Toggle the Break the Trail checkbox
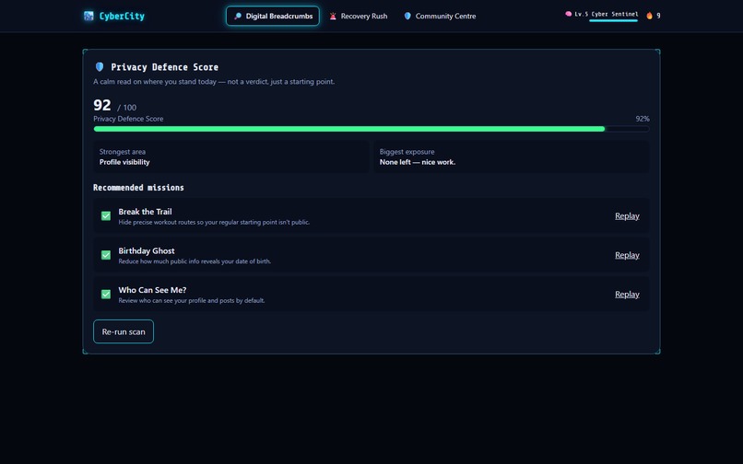Screen dimensions: 743x464 106,216
